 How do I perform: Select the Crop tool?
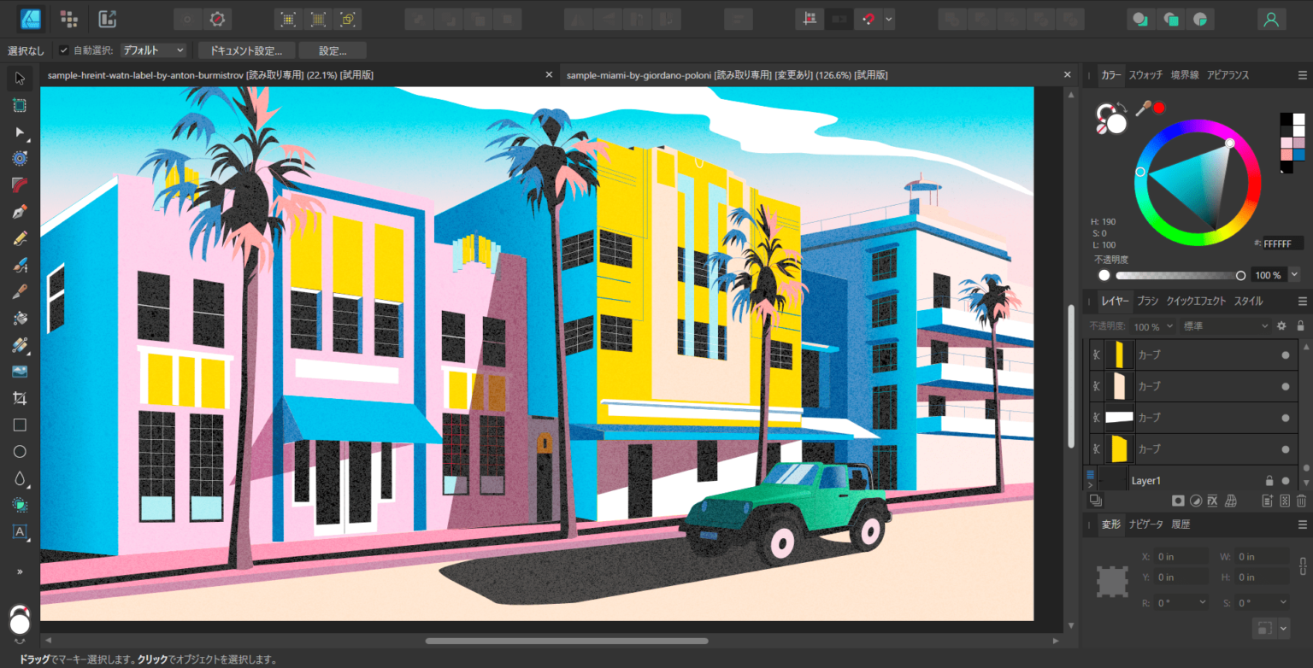[19, 398]
